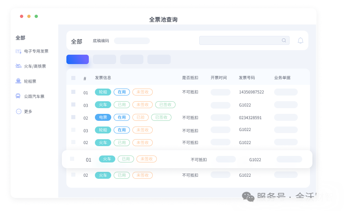Click G1022 in highlighted row 01

255,160
